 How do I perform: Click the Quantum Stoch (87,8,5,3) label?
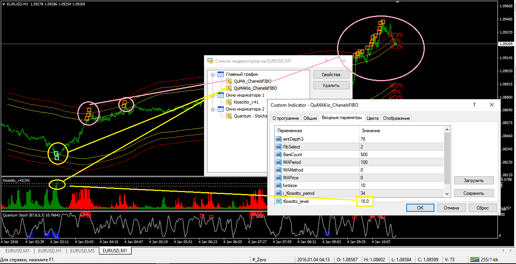click(23, 215)
